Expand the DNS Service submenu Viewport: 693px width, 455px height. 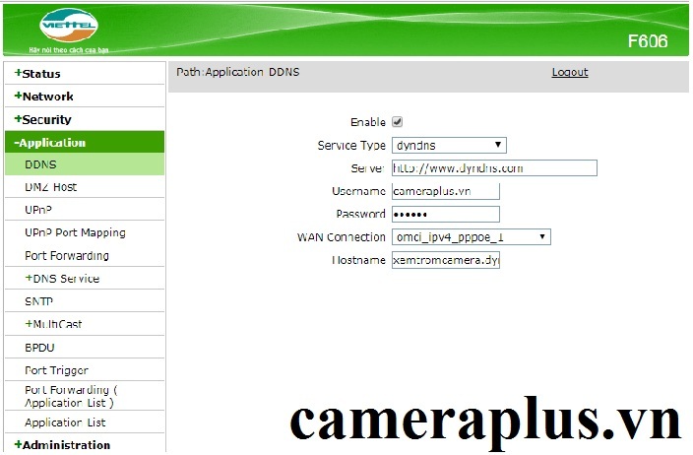coord(62,279)
